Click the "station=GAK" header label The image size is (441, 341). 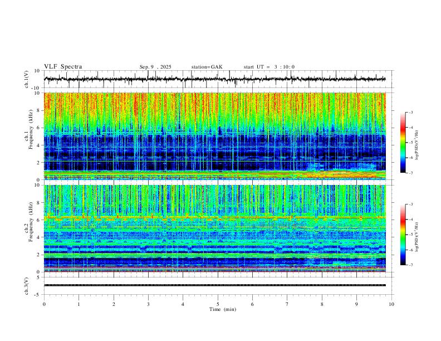(207, 67)
